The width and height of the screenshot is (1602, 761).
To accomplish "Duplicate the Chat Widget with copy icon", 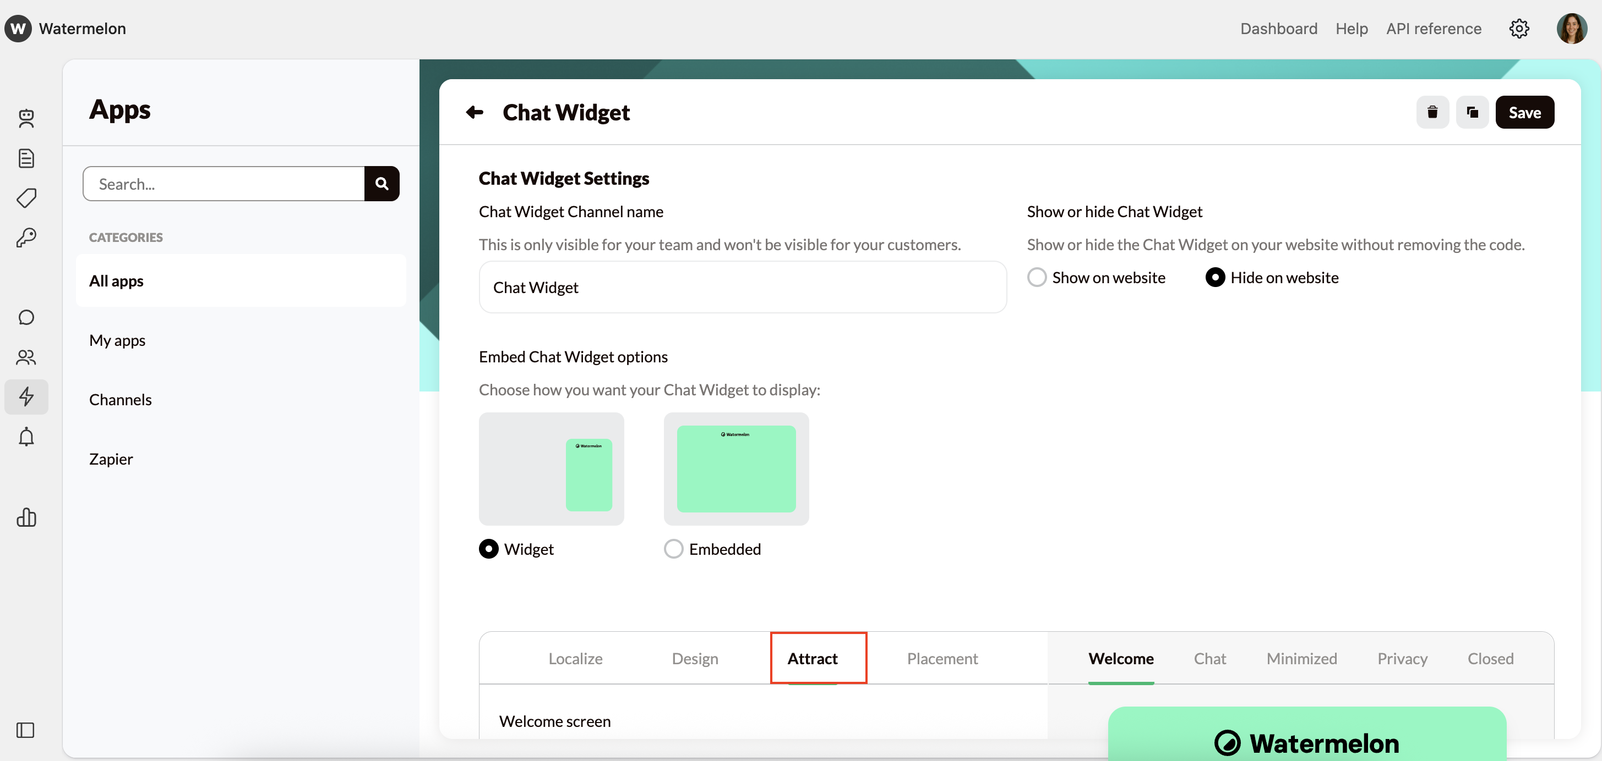I will [1472, 112].
